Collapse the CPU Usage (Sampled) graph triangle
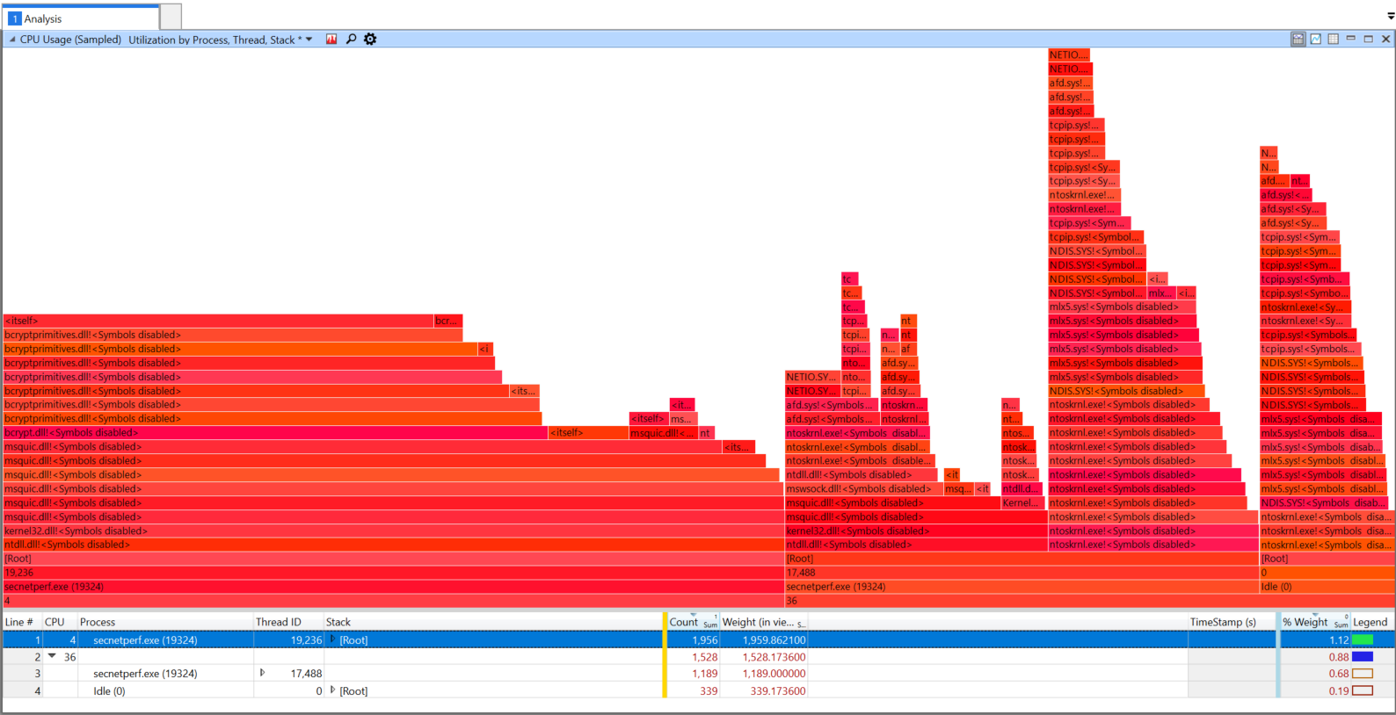This screenshot has width=1396, height=715. (12, 40)
